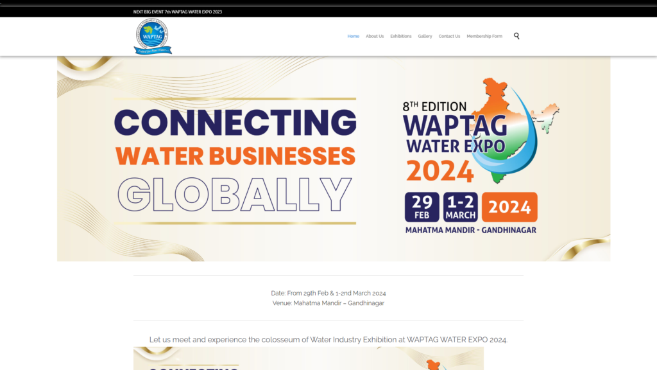
Task: Click the 'Date: From 29th Feb & 1-2nd March 2024' text
Action: (x=328, y=293)
